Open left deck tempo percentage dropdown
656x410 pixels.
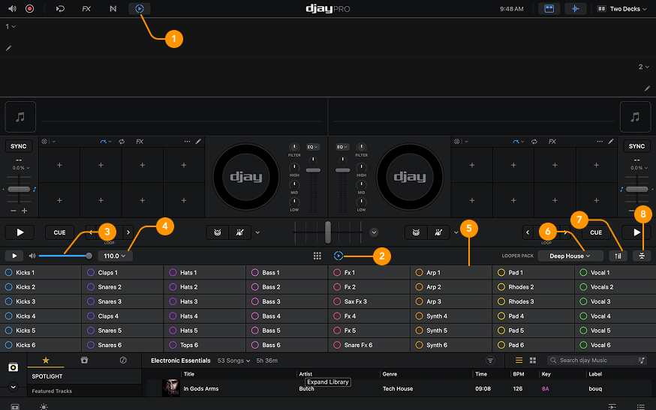[21, 168]
